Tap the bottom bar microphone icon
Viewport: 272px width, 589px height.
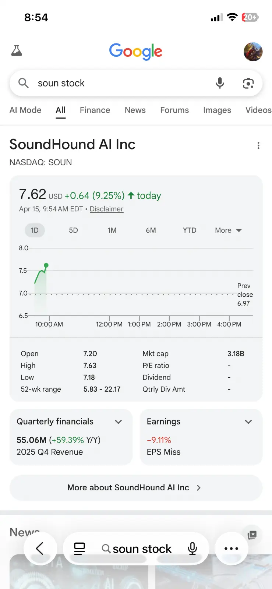[x=192, y=549]
